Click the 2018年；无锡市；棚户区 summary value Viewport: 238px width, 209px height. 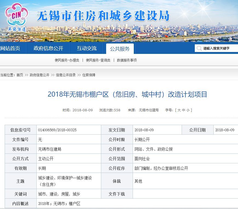click(59, 203)
